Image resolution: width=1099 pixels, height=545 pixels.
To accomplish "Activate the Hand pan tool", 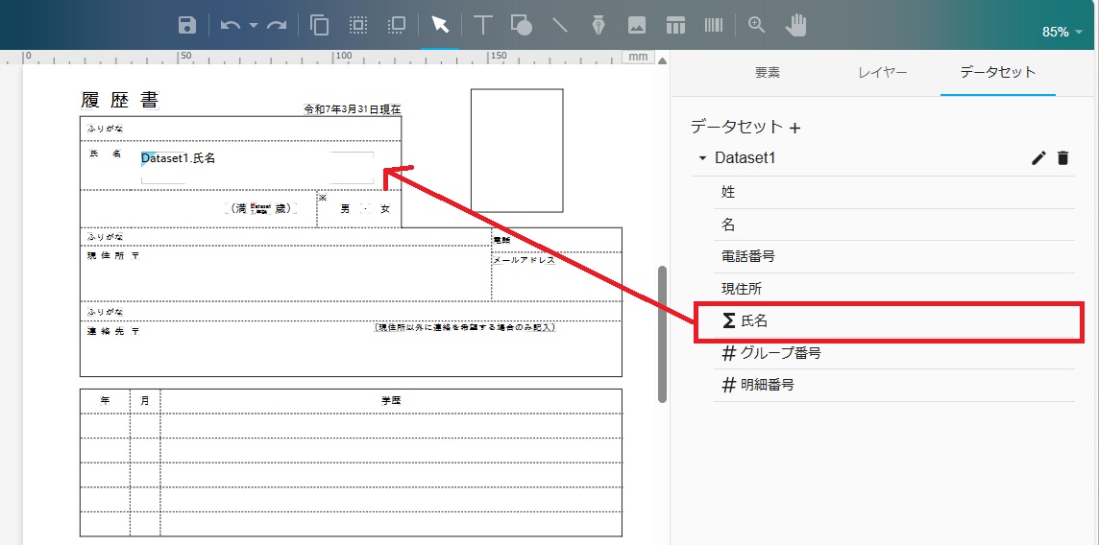I will (795, 26).
